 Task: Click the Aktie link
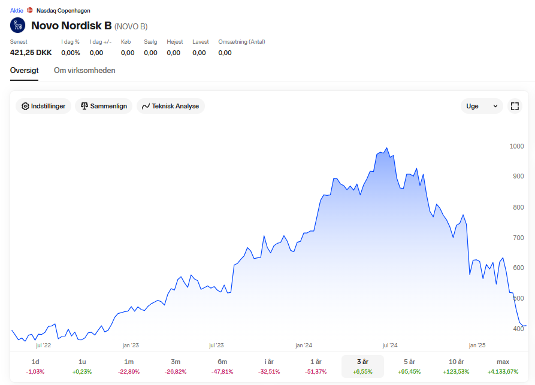coord(16,11)
